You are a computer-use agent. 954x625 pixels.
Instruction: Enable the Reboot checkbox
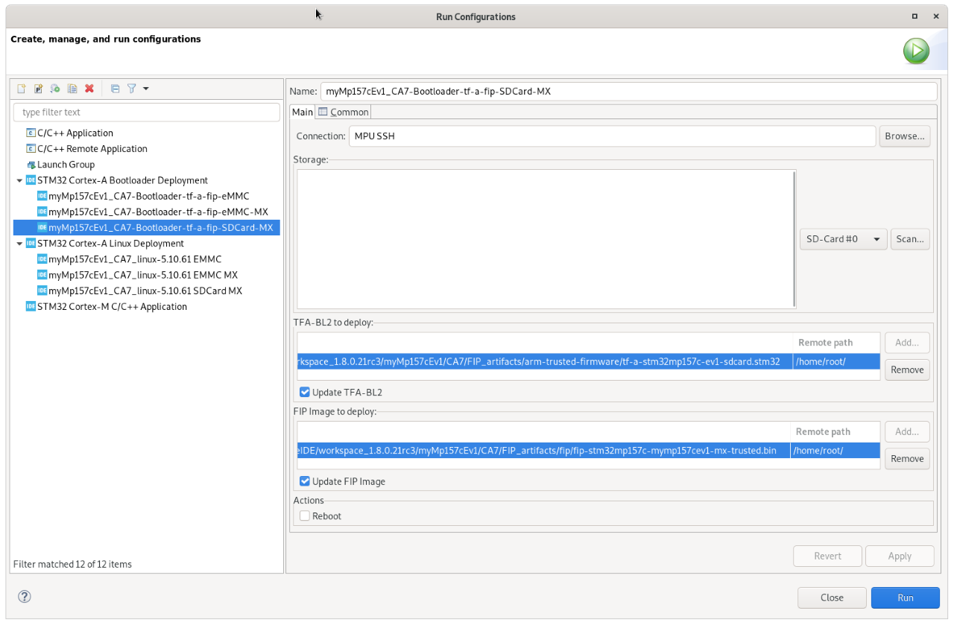click(304, 515)
